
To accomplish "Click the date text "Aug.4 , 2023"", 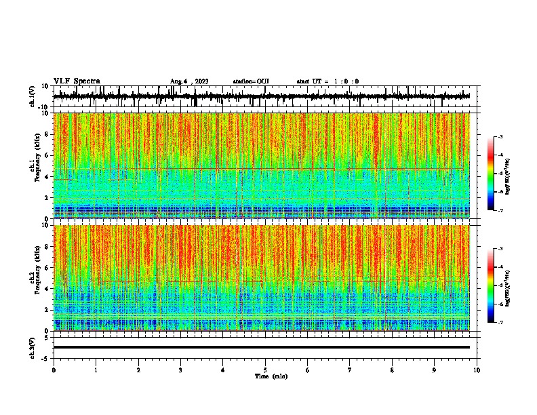I will coord(189,81).
